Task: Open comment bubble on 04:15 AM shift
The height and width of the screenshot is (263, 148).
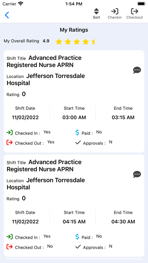Action: click(137, 175)
